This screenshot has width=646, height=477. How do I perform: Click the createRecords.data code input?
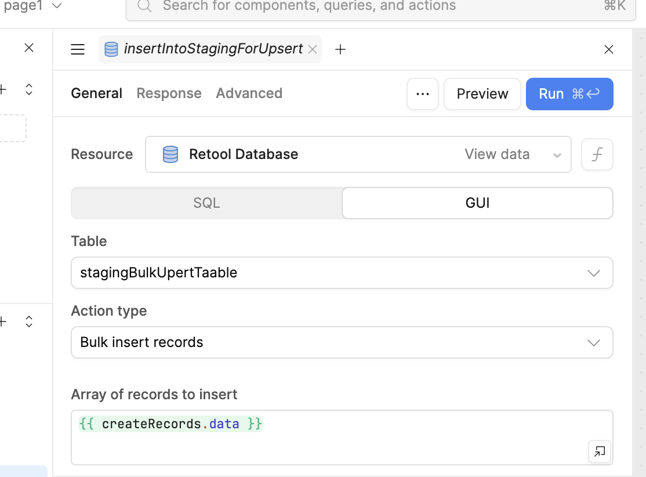[342, 438]
